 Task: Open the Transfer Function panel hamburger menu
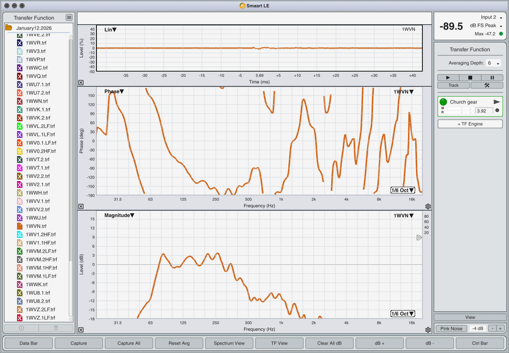(x=69, y=17)
